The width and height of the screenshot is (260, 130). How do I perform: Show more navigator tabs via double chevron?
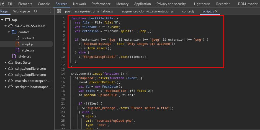pos(35,11)
